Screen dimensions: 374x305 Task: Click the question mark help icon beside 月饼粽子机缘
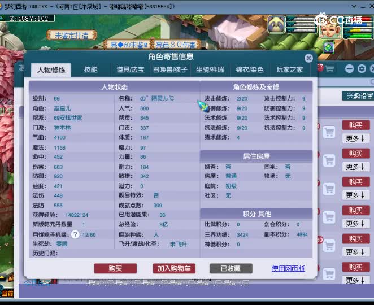tap(75, 234)
